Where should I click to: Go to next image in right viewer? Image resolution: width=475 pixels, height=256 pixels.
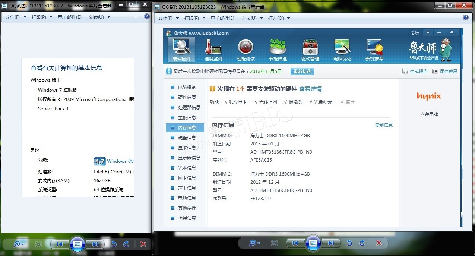click(331, 243)
